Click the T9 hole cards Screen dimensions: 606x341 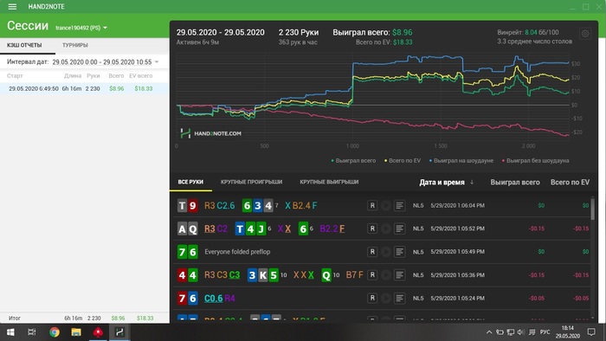coord(188,205)
